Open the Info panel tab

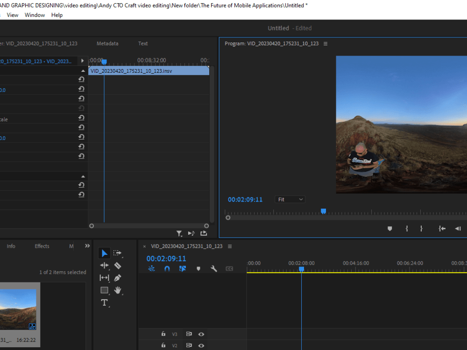(11, 246)
